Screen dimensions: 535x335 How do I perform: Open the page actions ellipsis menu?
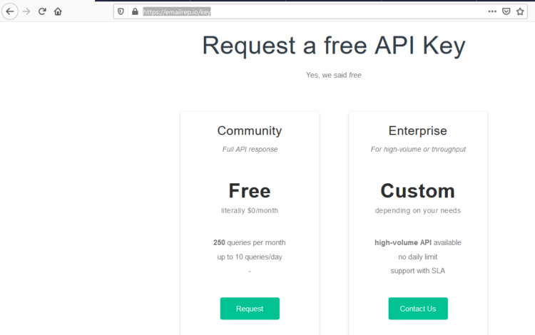click(x=492, y=11)
